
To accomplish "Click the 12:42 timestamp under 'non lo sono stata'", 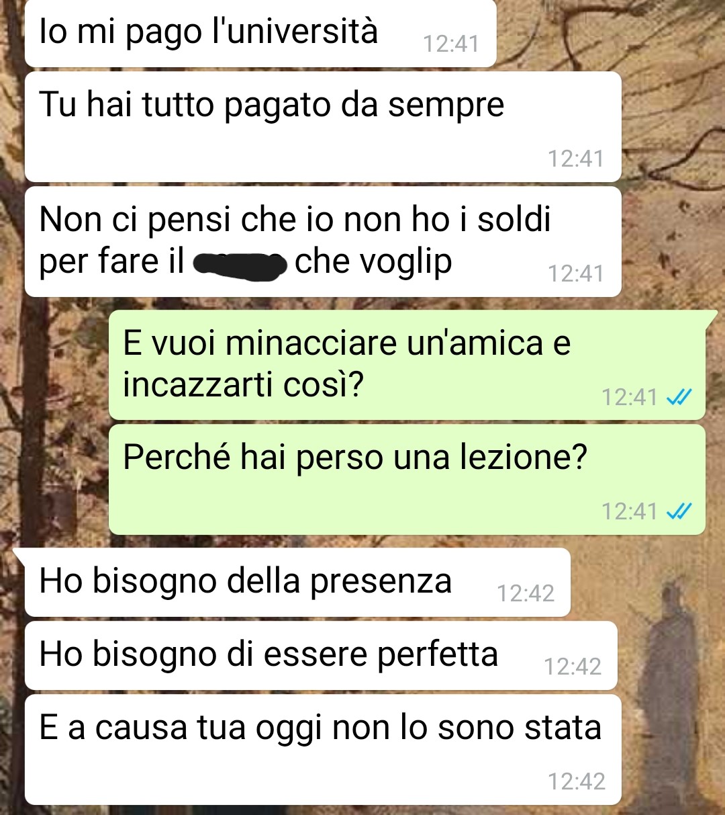I will click(577, 781).
